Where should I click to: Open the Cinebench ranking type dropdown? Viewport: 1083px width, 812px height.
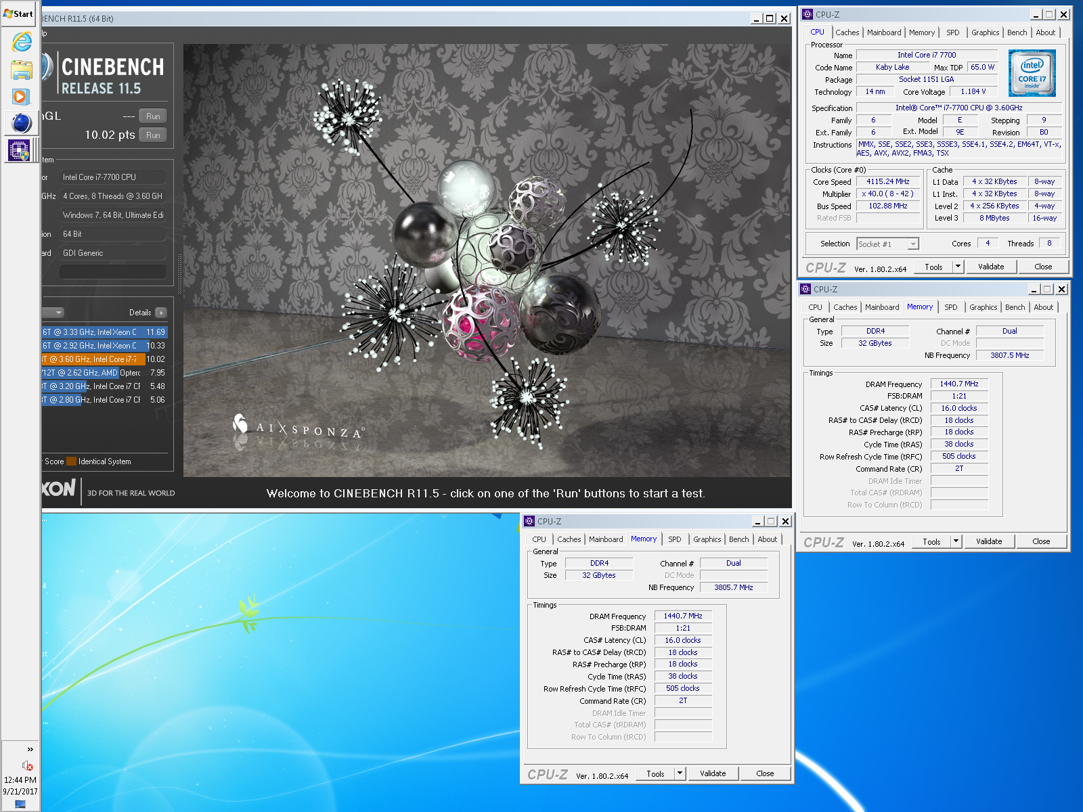53,313
